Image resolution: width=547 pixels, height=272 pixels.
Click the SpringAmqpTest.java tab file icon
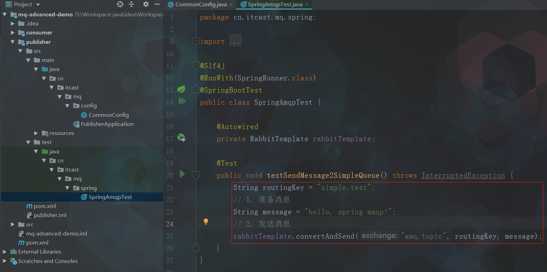point(244,5)
